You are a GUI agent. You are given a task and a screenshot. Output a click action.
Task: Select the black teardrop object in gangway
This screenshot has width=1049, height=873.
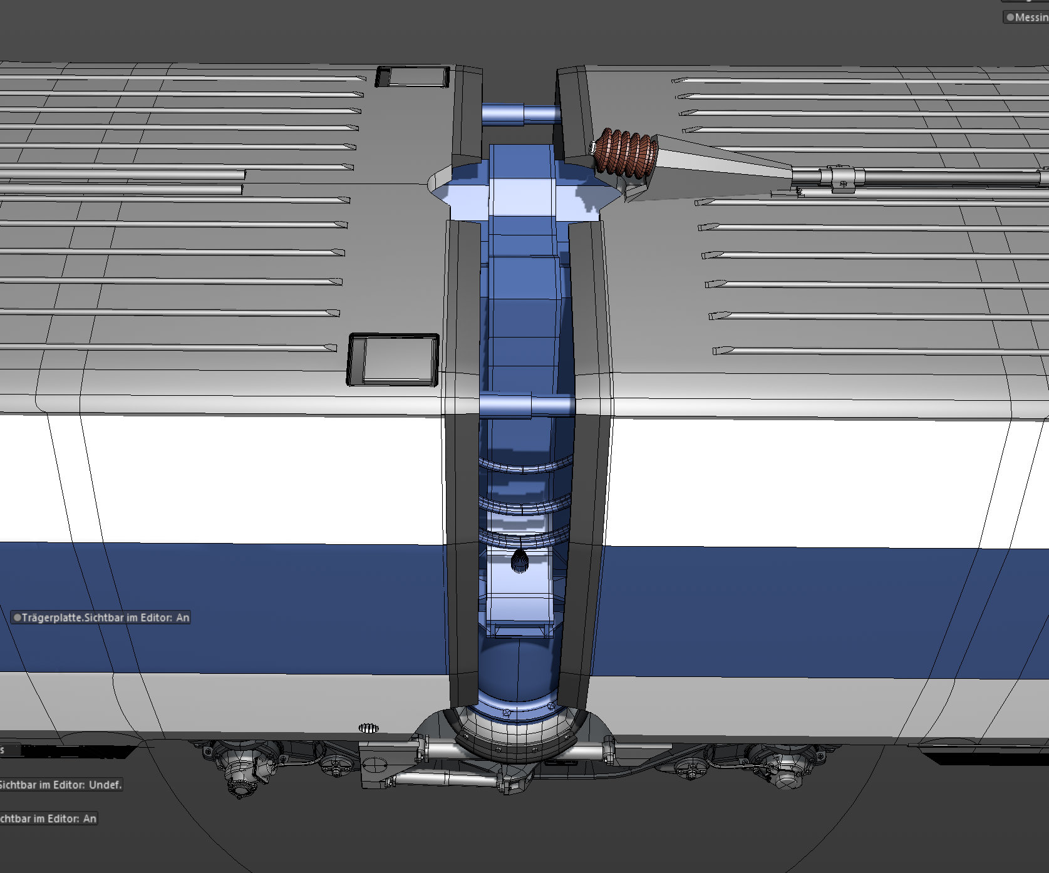(x=520, y=561)
